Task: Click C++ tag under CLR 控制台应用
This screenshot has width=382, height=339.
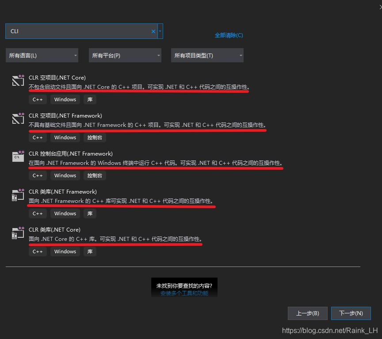Action: [x=38, y=175]
